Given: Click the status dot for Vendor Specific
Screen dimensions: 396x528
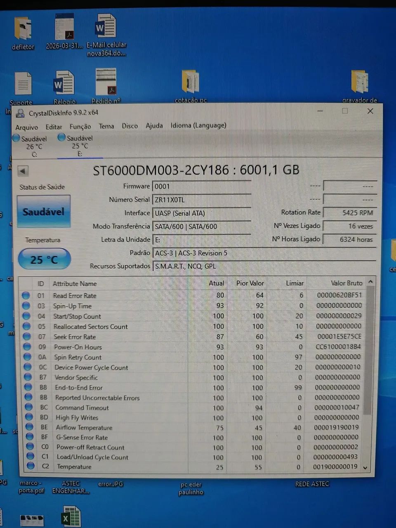Looking at the screenshot, I should point(28,377).
